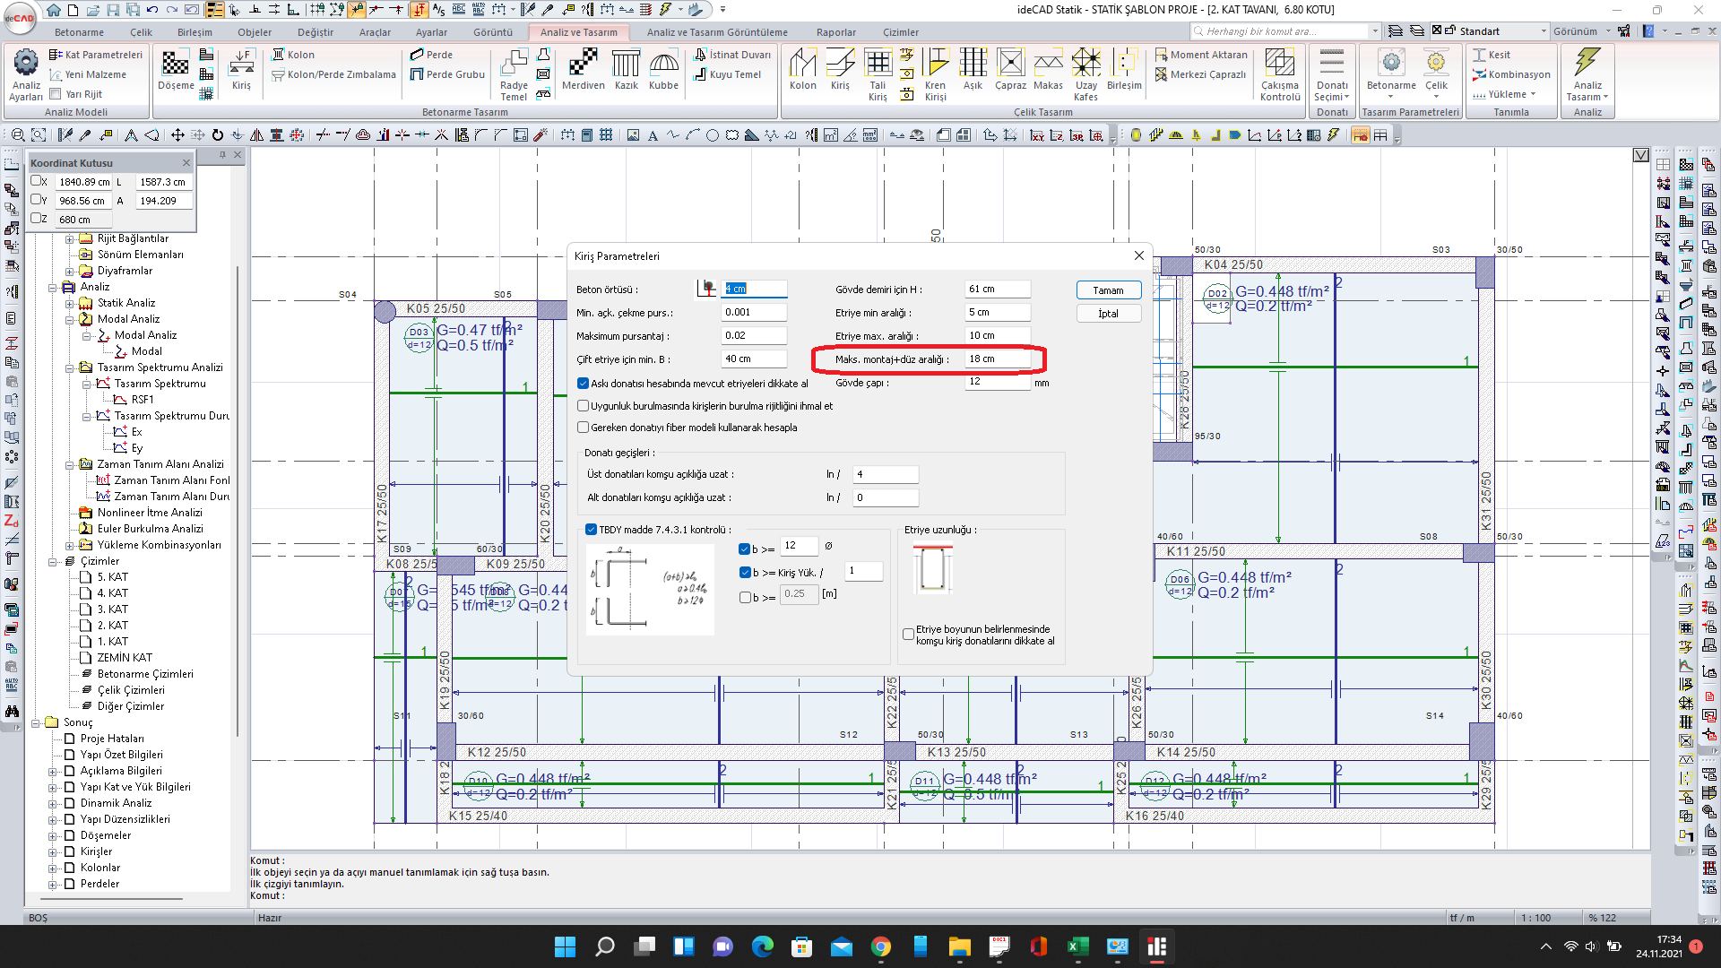Open Chrome from the Windows taskbar
Image resolution: width=1721 pixels, height=968 pixels.
pos(880,946)
